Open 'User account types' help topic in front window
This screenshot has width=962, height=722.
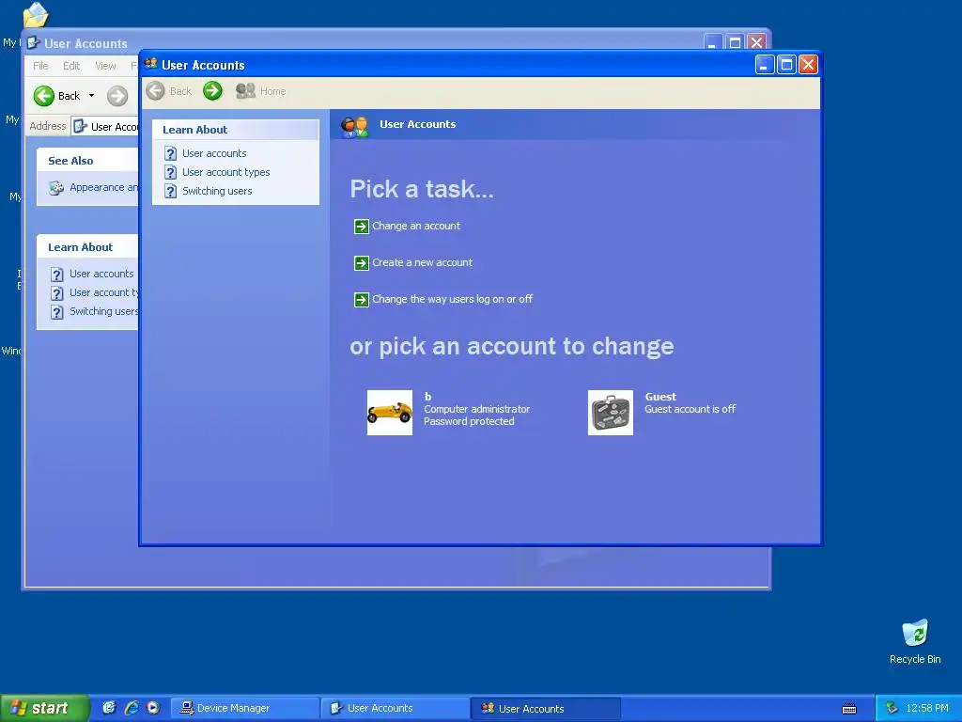[225, 173]
